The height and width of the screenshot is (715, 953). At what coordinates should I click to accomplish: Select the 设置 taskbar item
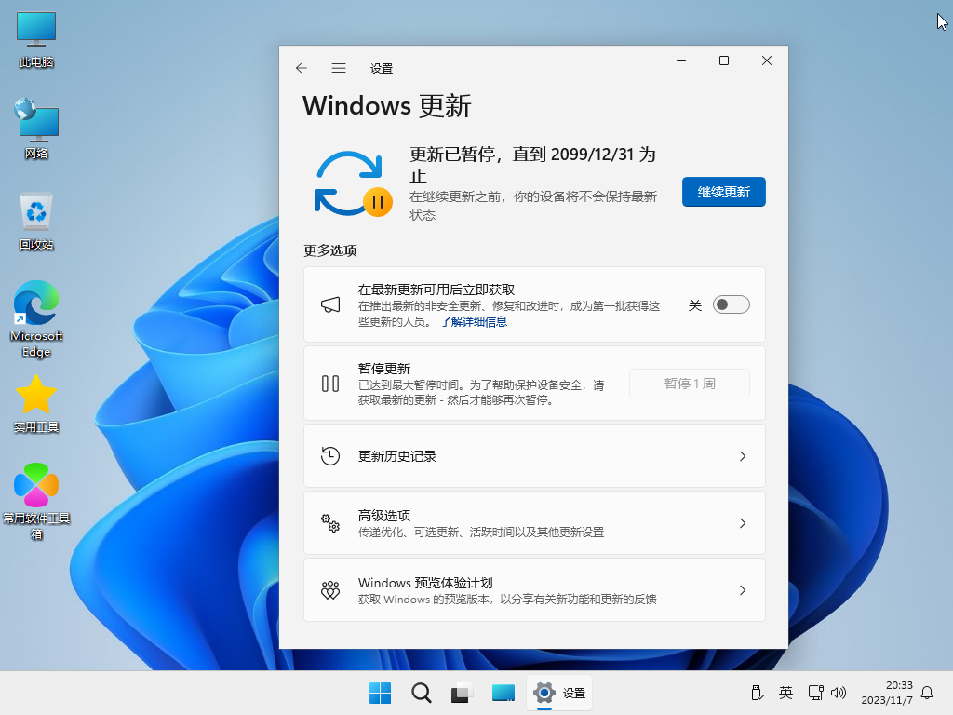click(559, 693)
